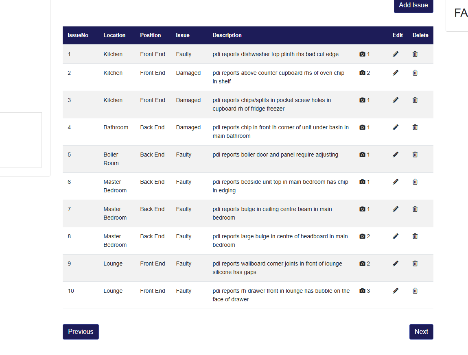Click the IssueNo column header
468x355 pixels.
(x=78, y=35)
